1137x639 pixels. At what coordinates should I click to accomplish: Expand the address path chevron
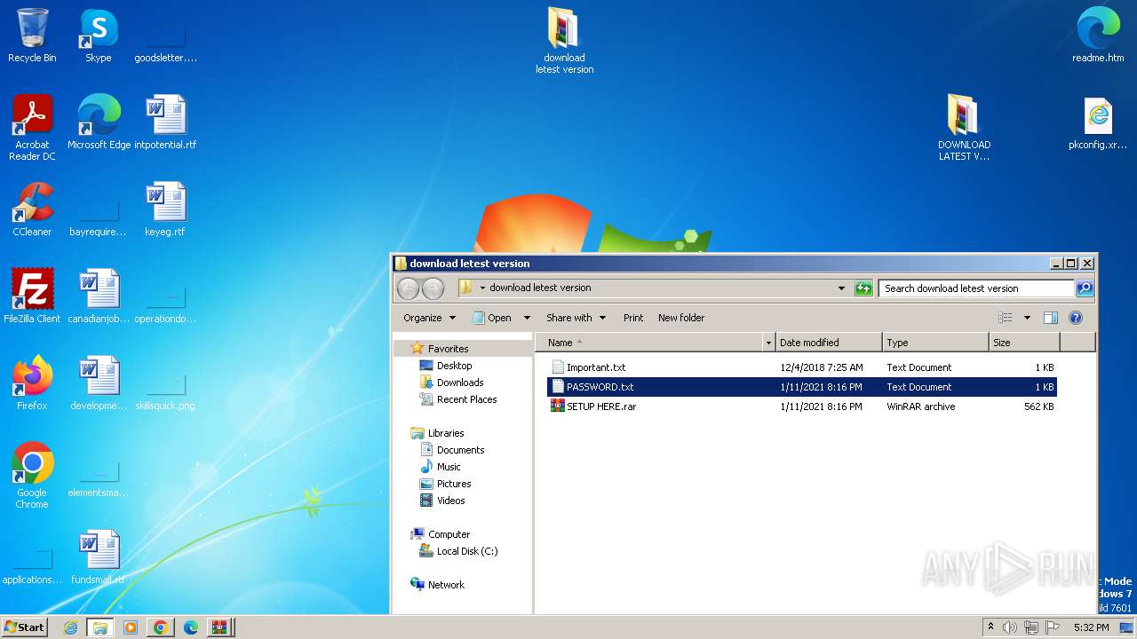point(482,288)
